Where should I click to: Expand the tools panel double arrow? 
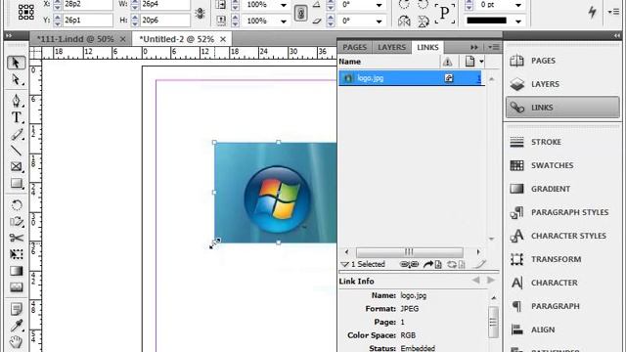[9, 36]
